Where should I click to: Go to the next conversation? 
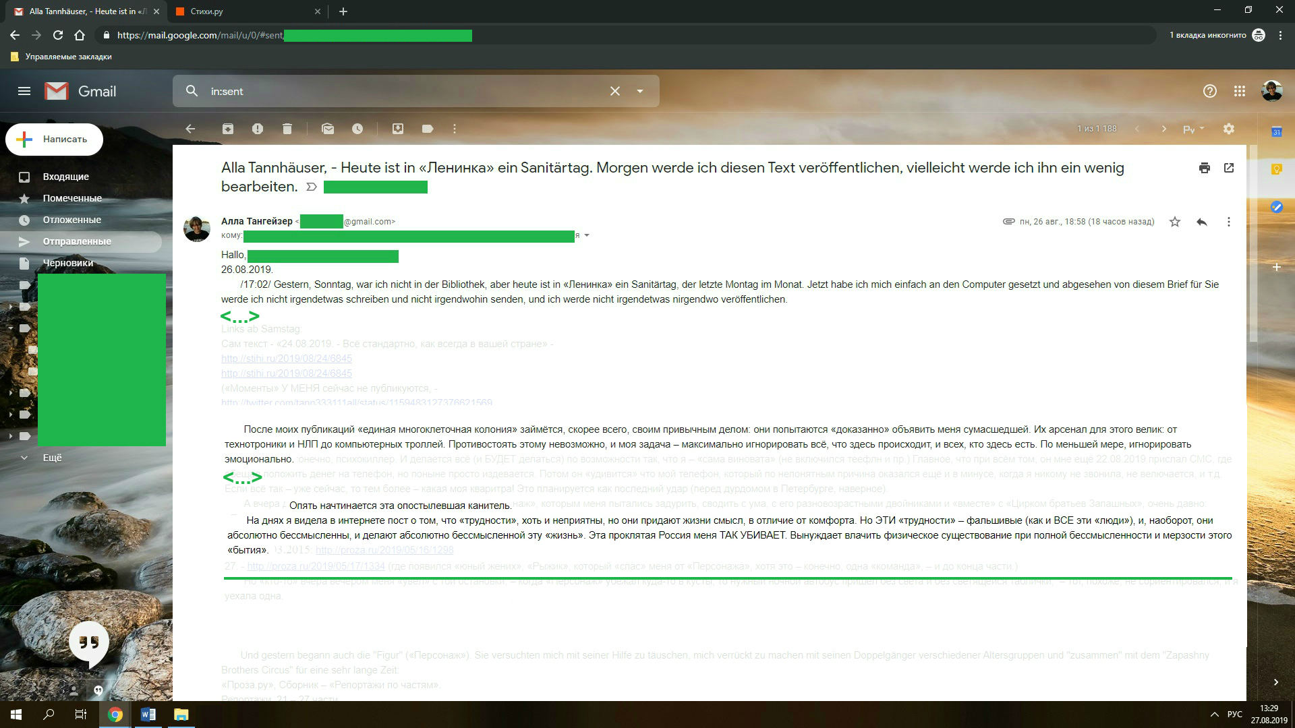[x=1163, y=129]
